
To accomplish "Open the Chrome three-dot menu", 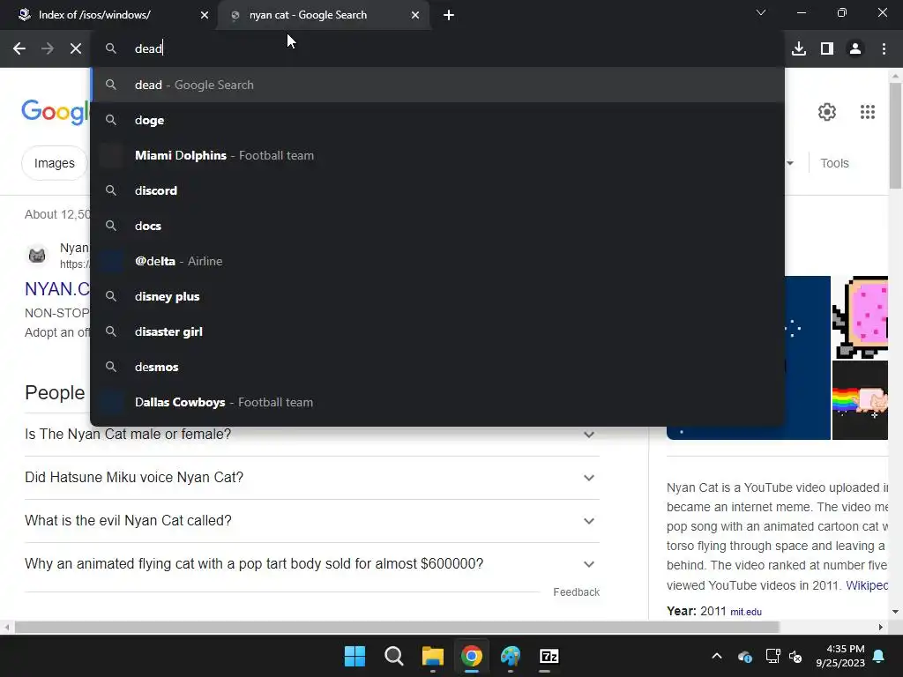I will point(884,49).
